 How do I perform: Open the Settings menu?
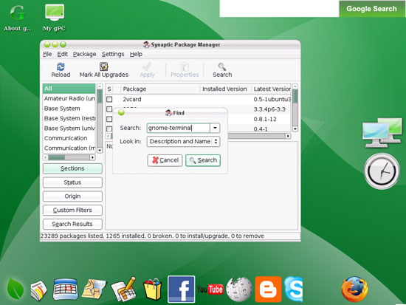pyautogui.click(x=113, y=54)
